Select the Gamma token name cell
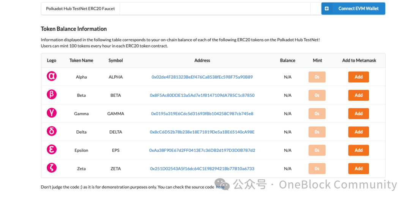The width and height of the screenshot is (410, 201). tap(81, 114)
